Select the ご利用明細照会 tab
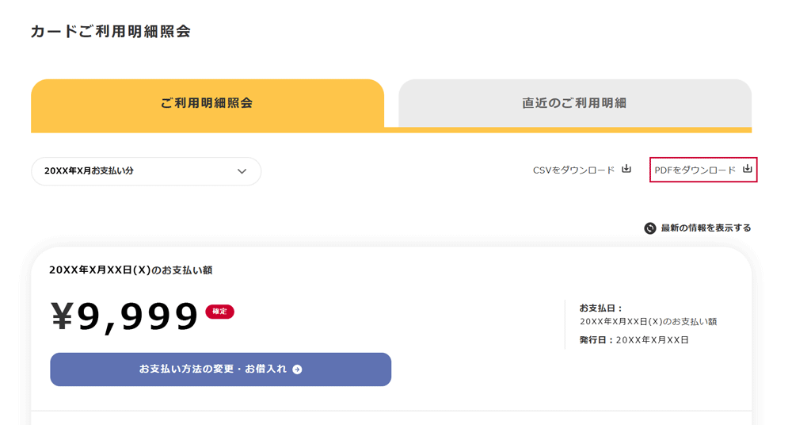 207,103
